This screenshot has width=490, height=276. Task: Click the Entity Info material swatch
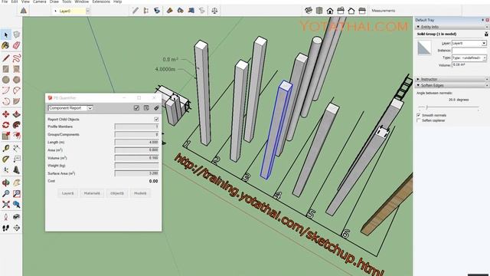[424, 48]
